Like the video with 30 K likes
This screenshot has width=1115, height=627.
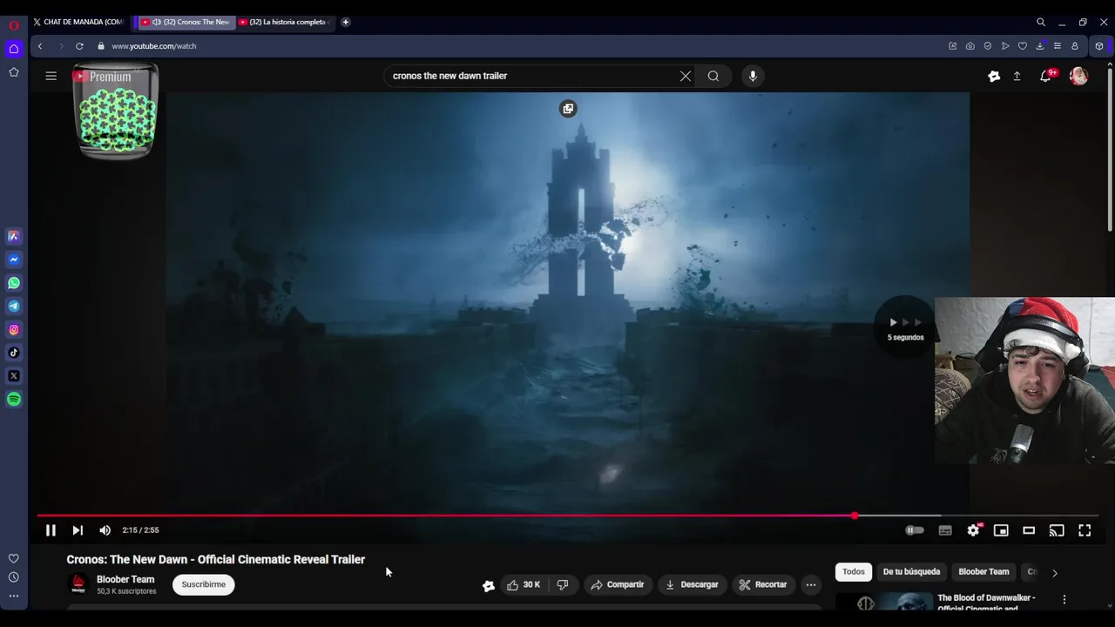(524, 584)
